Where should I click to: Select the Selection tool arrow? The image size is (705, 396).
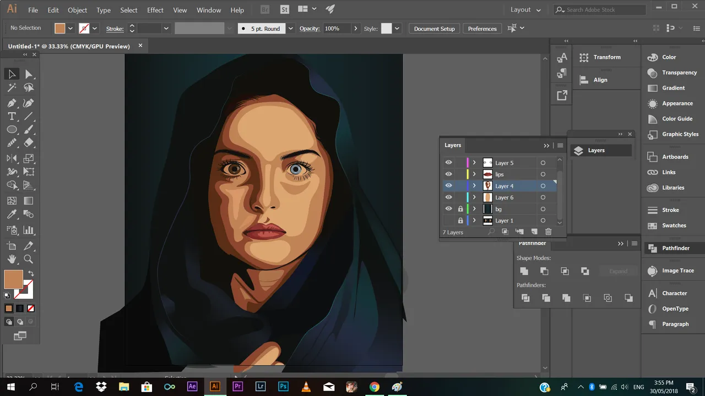(12, 74)
